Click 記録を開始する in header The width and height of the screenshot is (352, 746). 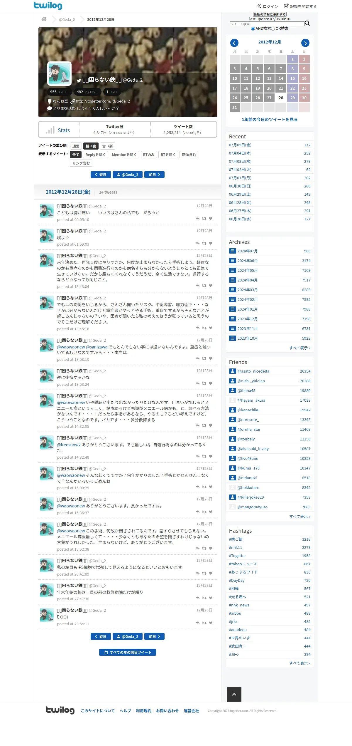tap(300, 6)
